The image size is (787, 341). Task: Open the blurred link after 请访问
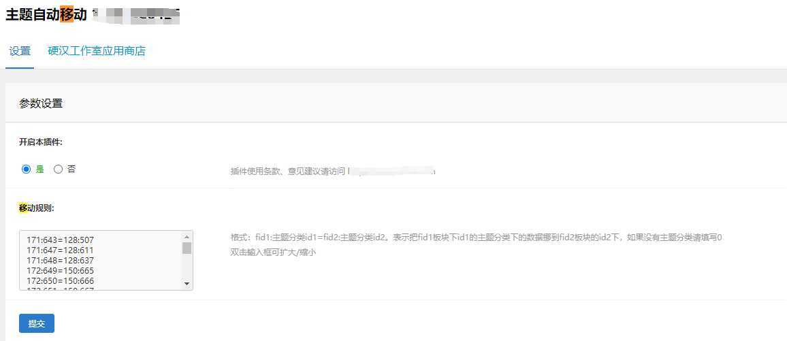(x=391, y=171)
